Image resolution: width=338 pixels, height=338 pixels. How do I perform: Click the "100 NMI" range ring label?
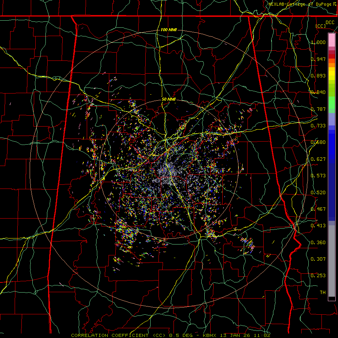tap(169, 30)
